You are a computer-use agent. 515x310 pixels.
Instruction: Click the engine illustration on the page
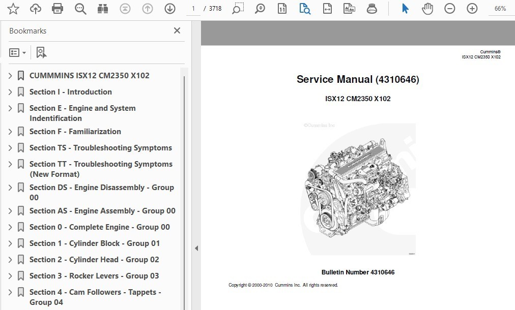[358, 190]
